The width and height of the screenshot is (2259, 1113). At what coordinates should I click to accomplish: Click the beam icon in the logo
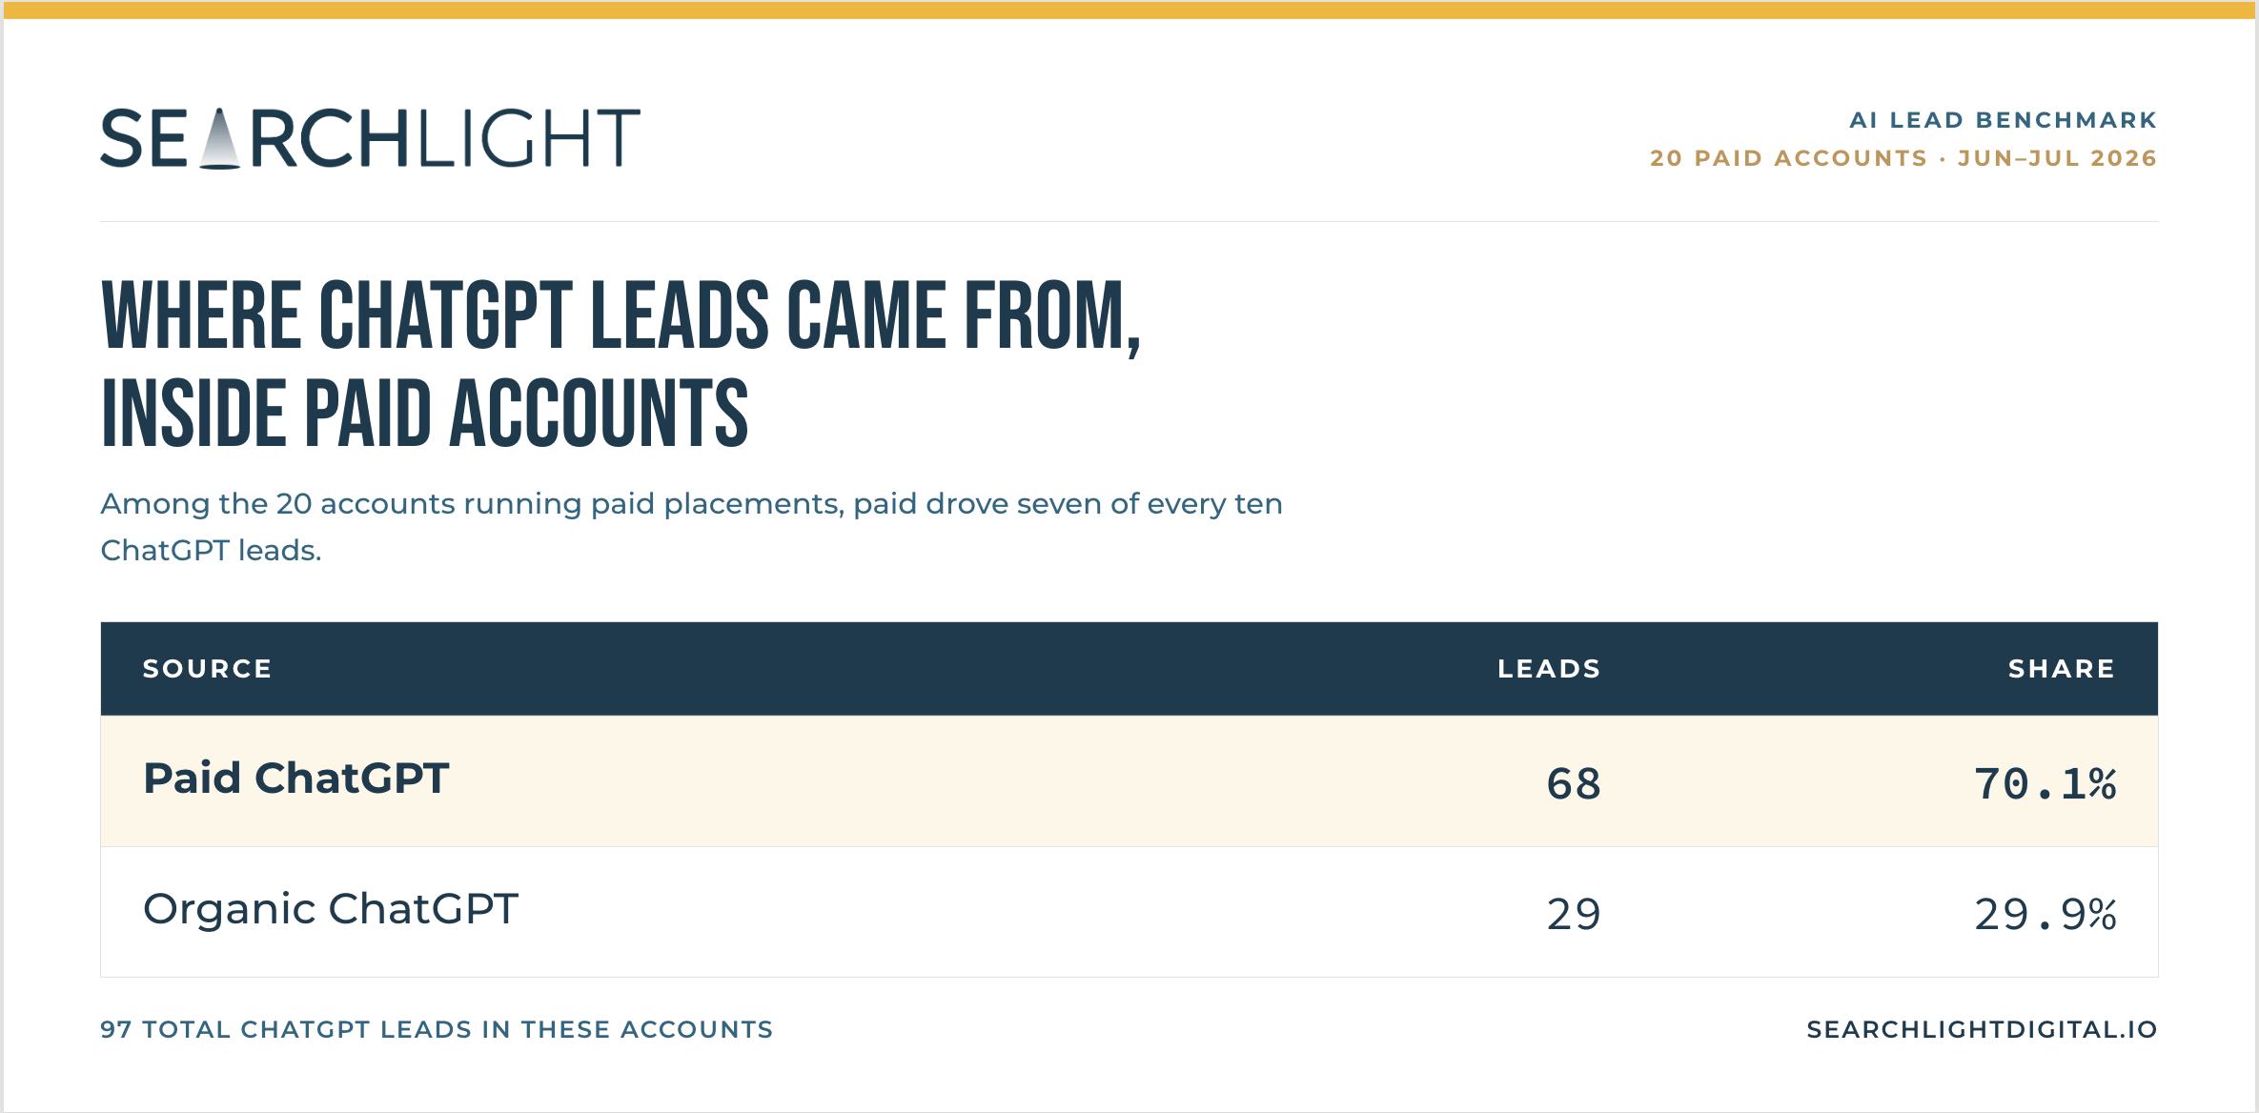(x=220, y=139)
